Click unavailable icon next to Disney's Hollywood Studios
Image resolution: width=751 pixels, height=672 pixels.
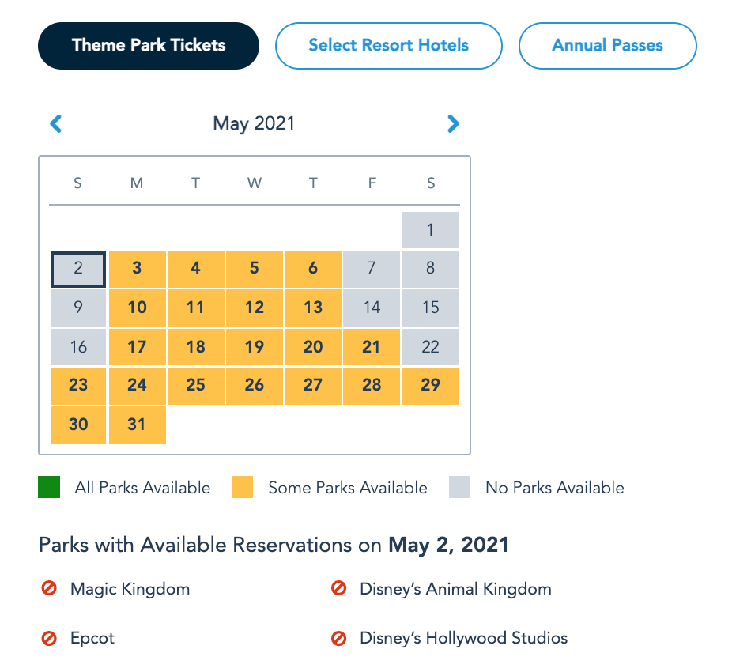[x=339, y=637]
